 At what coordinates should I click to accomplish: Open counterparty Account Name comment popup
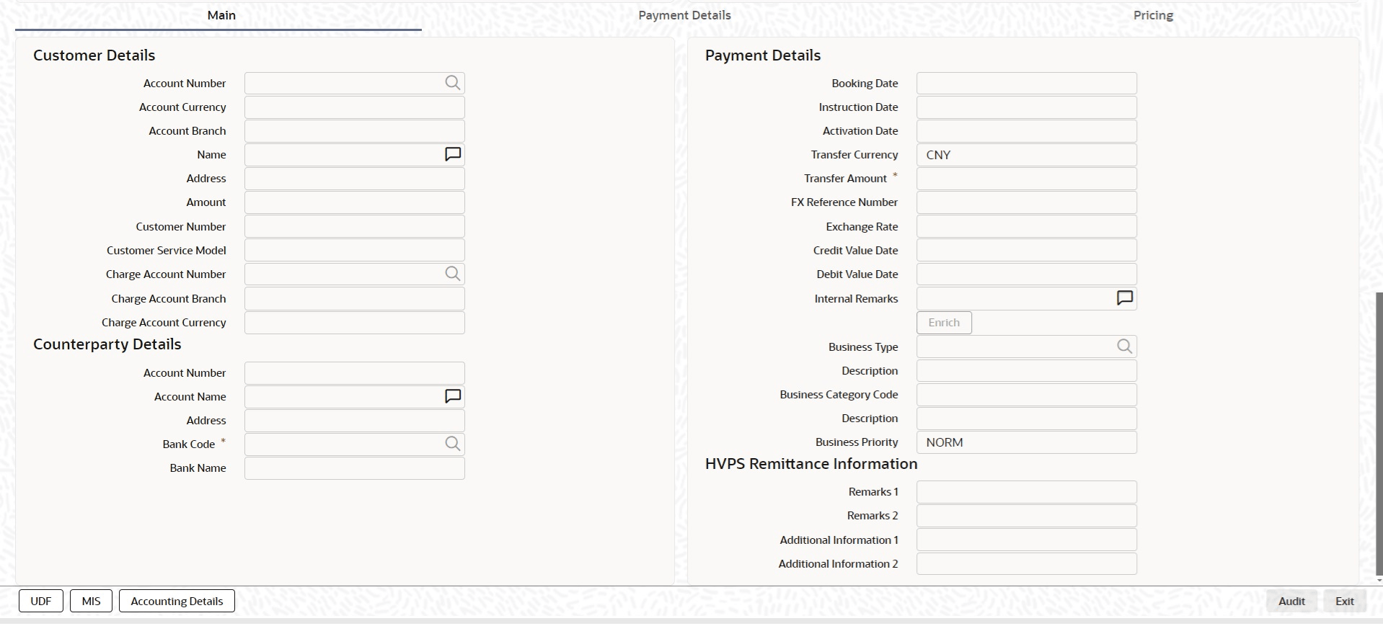coord(453,396)
